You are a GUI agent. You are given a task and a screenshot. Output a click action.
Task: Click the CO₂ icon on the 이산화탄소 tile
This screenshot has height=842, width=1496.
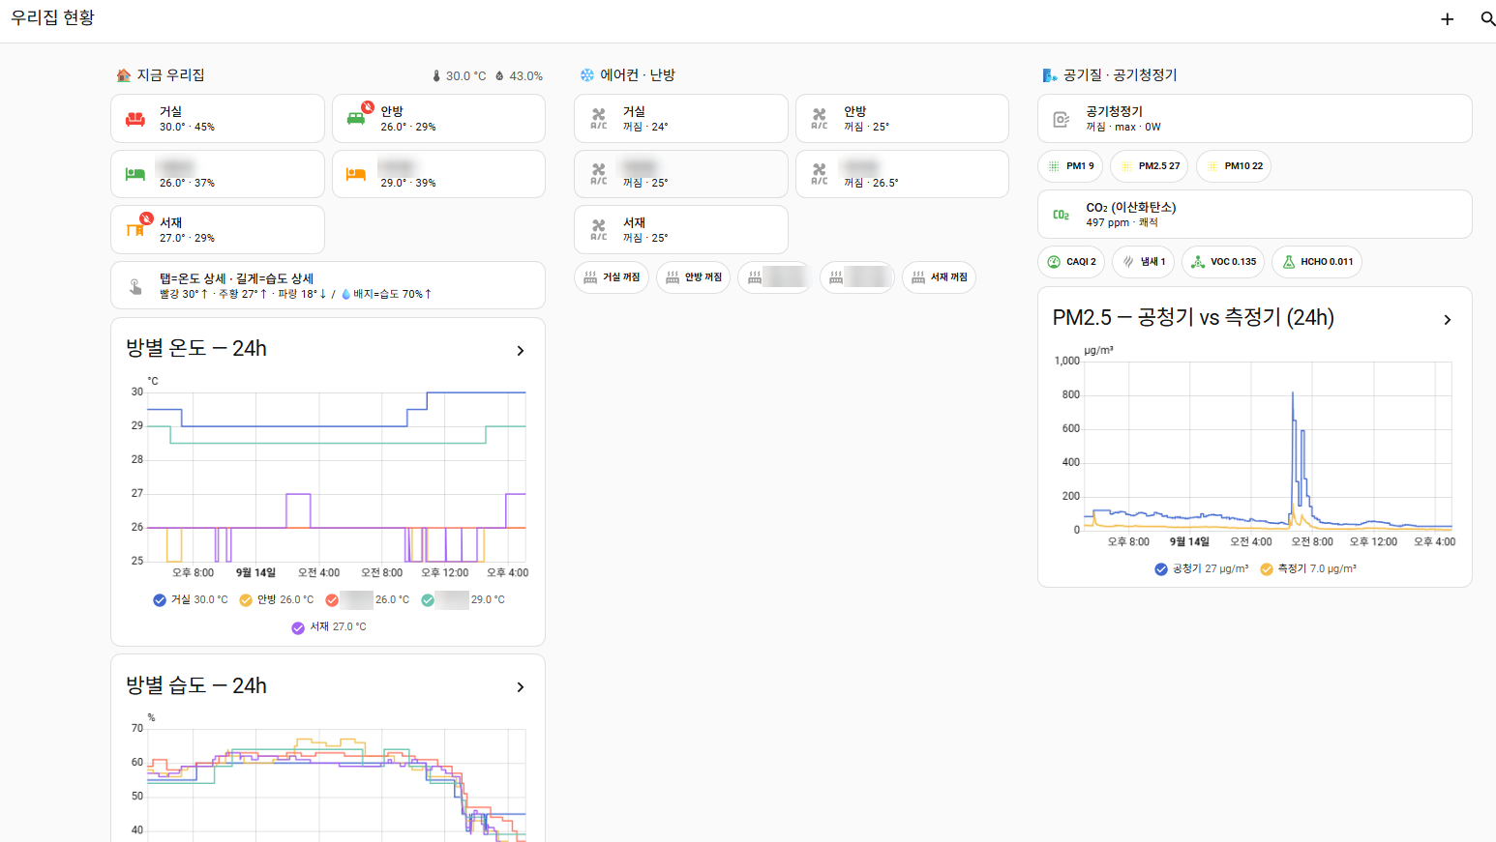point(1062,215)
